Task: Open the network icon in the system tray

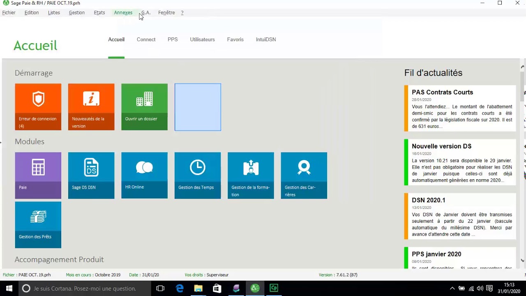Action: pyautogui.click(x=471, y=289)
